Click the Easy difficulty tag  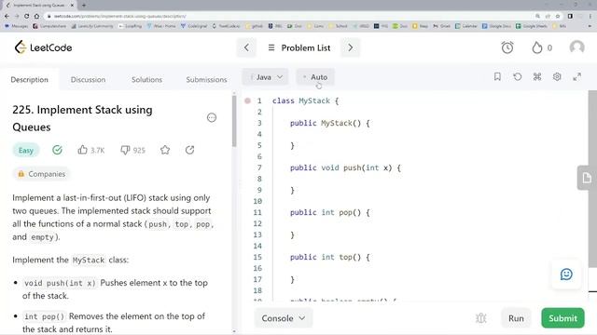point(26,151)
